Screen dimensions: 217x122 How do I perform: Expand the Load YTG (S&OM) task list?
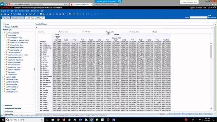3,77
